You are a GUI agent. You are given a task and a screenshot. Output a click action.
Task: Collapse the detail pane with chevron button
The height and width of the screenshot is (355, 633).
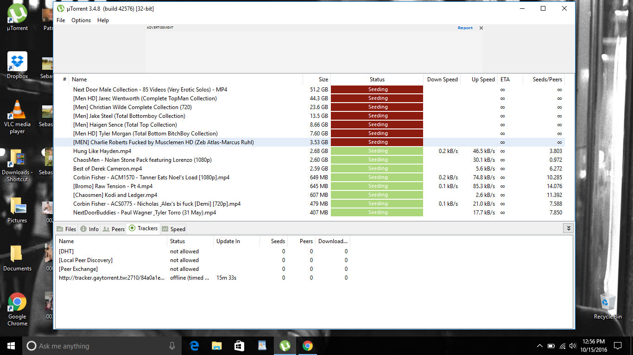[569, 228]
